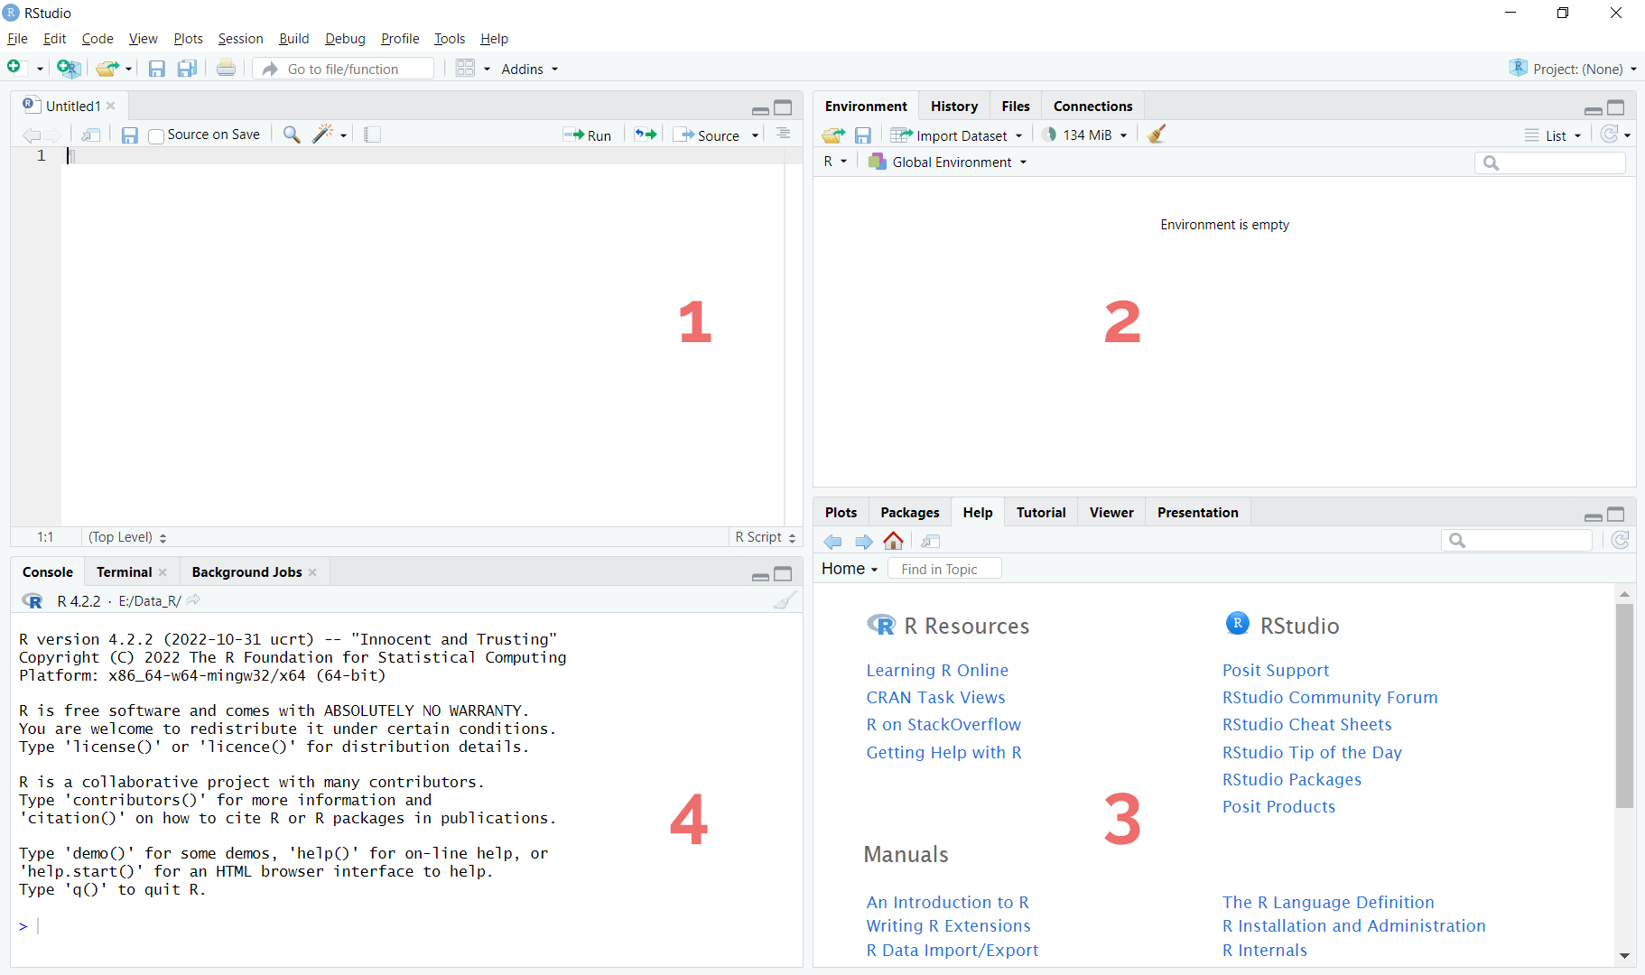This screenshot has height=975, width=1645.
Task: Click the Help pane vertical scrollbar
Action: point(1624,704)
